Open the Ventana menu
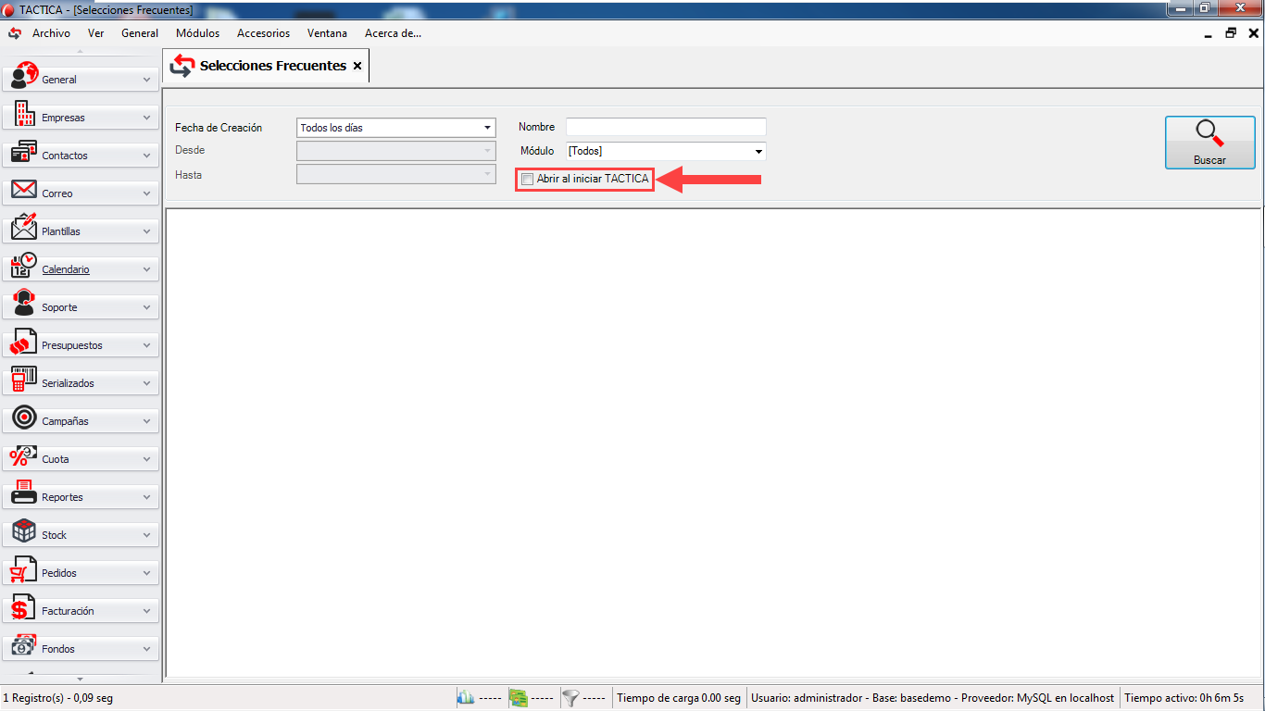This screenshot has width=1265, height=711. coord(327,32)
